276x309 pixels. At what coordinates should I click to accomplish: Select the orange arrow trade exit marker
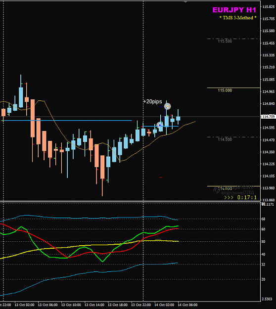point(167,107)
